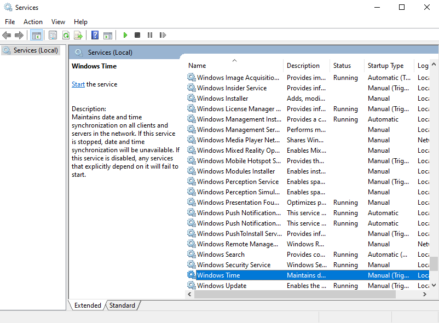This screenshot has width=439, height=323.
Task: Click the gear icon for Windows Installer
Action: 192,98
